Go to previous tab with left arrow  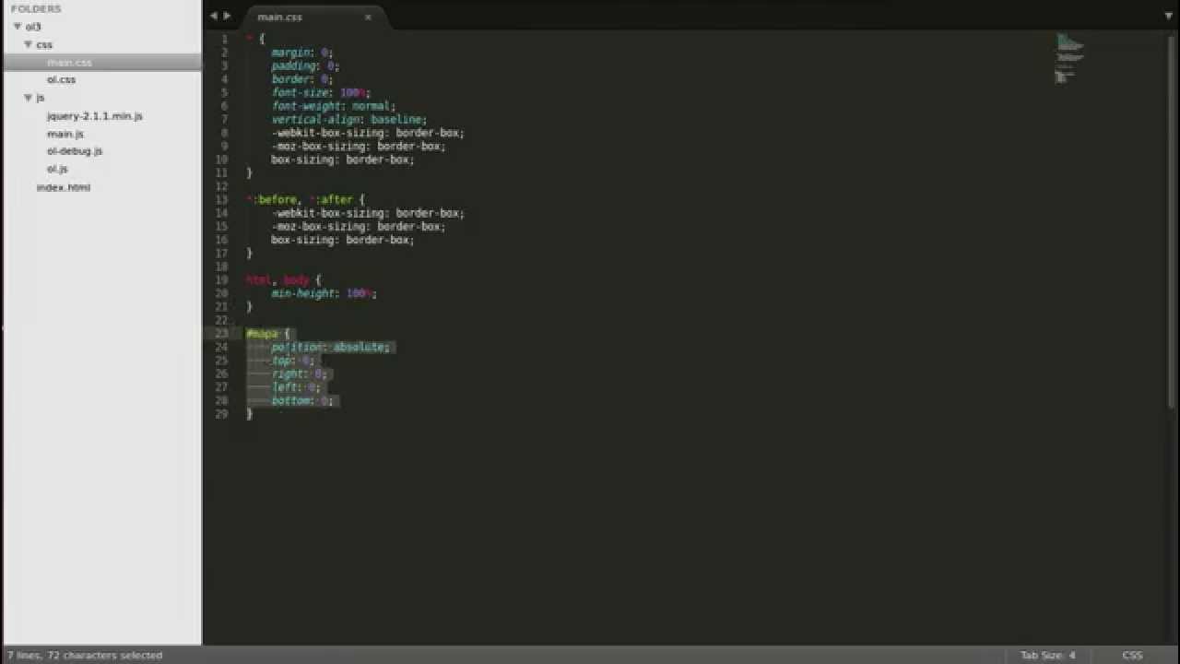pyautogui.click(x=213, y=16)
